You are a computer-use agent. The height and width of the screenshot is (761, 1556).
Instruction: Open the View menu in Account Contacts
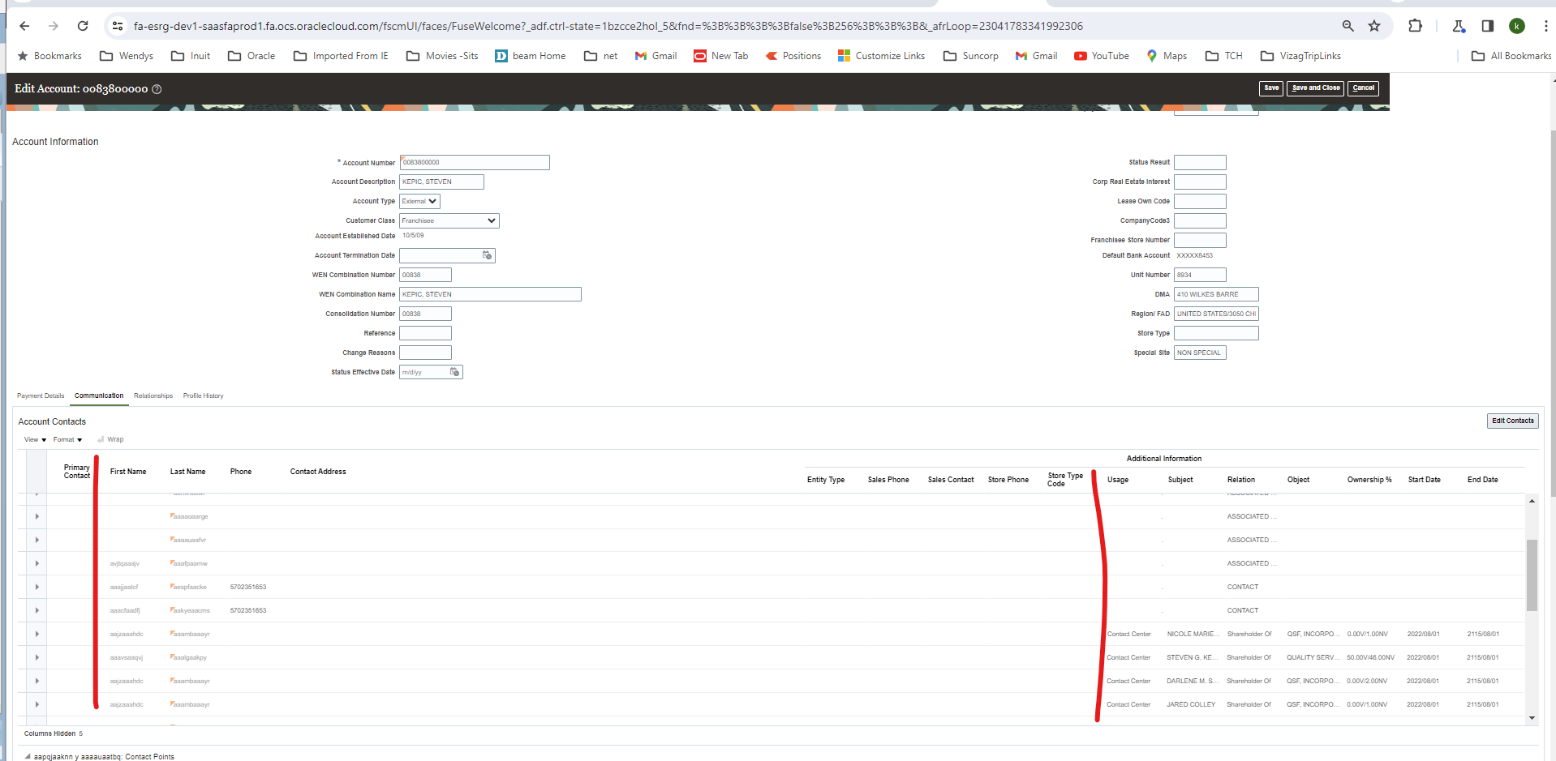pos(35,439)
